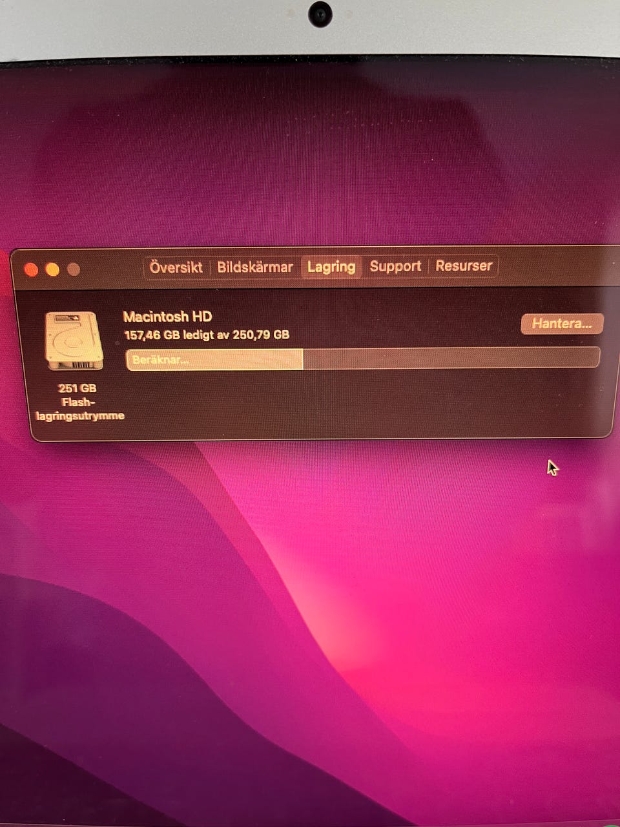This screenshot has height=827, width=620.
Task: Switch to the Översikt tab
Action: click(176, 267)
